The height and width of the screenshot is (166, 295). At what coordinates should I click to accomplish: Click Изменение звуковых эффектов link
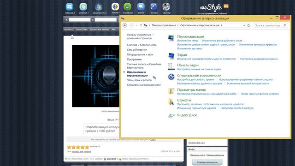258,45
